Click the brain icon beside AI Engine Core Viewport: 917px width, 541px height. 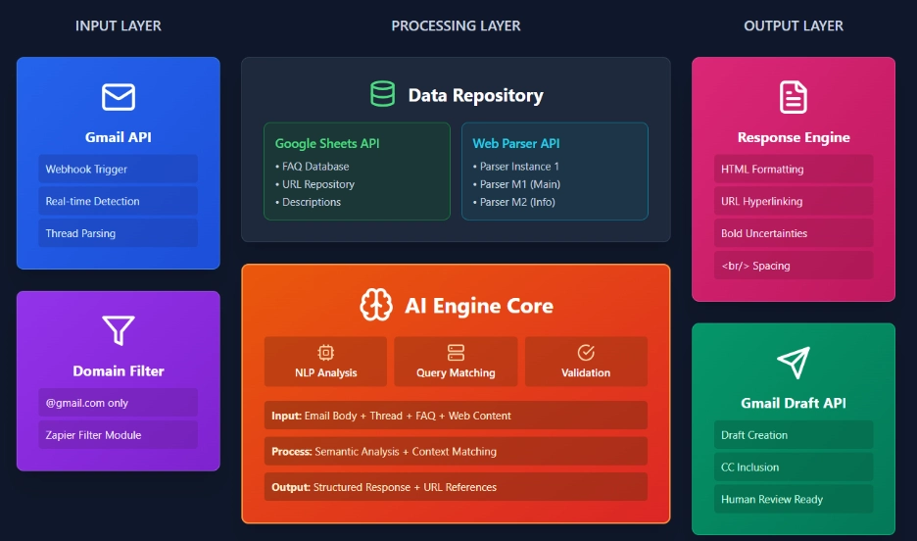click(x=376, y=305)
